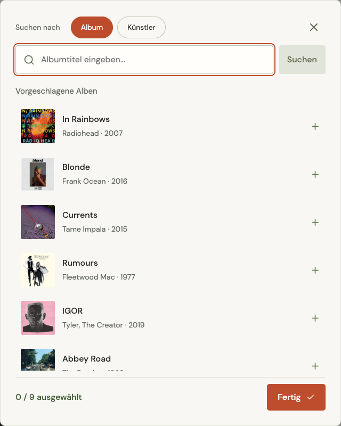Viewport: 341px width, 426px height.
Task: Click Fleetwood Mac · 1977 subtitle
Action: [99, 277]
